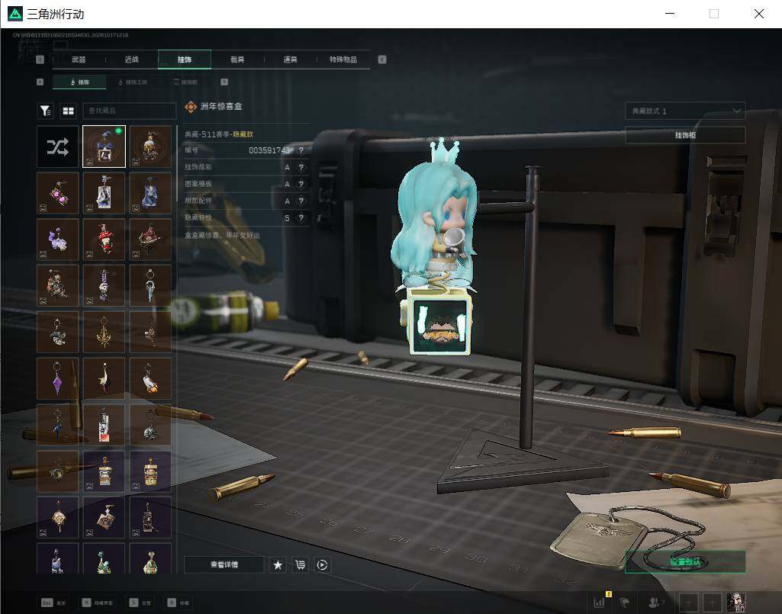This screenshot has height=614, width=782.
Task: Select the purple crystal charm thumbnail
Action: (x=58, y=378)
